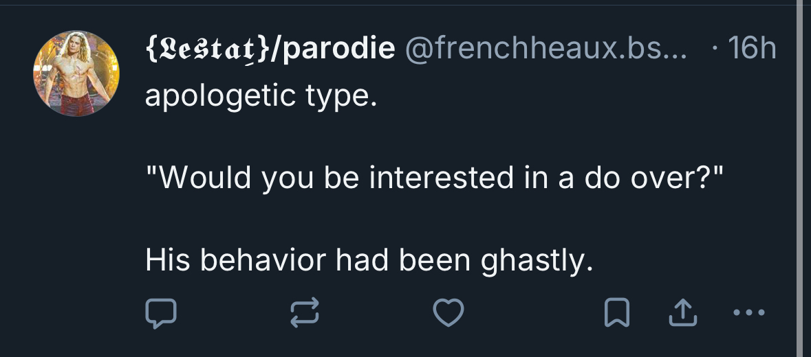Click the word 'parodie' in author name
Screen dimensions: 811x357
coord(336,49)
